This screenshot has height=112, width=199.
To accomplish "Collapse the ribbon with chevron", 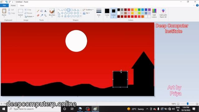I will (194, 6).
